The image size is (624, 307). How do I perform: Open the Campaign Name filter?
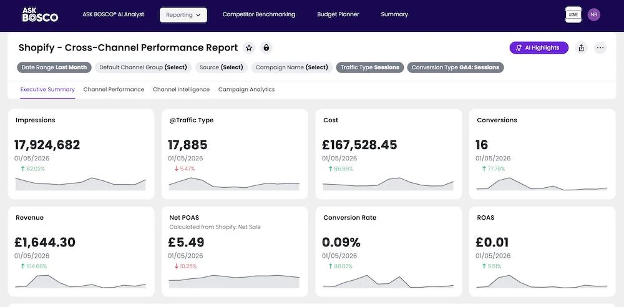point(291,67)
